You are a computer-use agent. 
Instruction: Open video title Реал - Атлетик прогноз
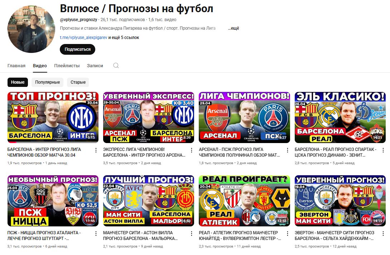point(240,236)
